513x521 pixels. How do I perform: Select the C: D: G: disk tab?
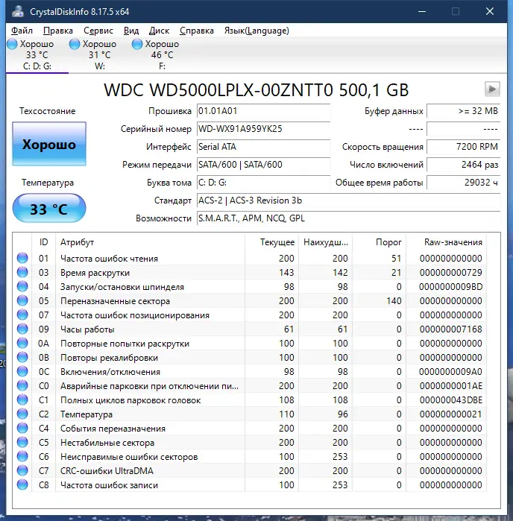click(x=37, y=55)
